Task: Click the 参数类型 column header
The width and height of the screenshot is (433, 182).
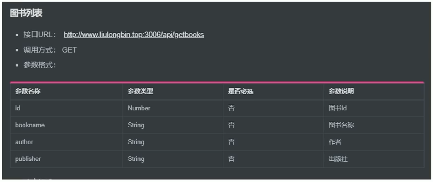Action: point(173,91)
